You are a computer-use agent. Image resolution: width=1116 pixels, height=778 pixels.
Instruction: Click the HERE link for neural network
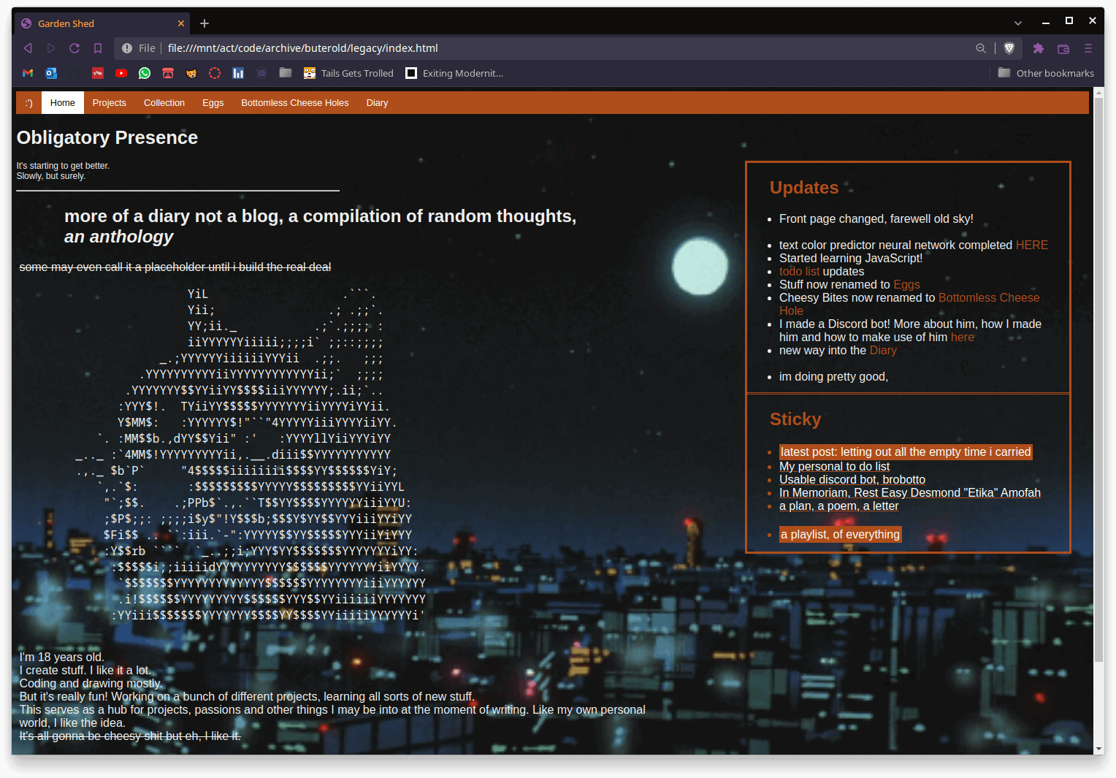tap(1031, 245)
